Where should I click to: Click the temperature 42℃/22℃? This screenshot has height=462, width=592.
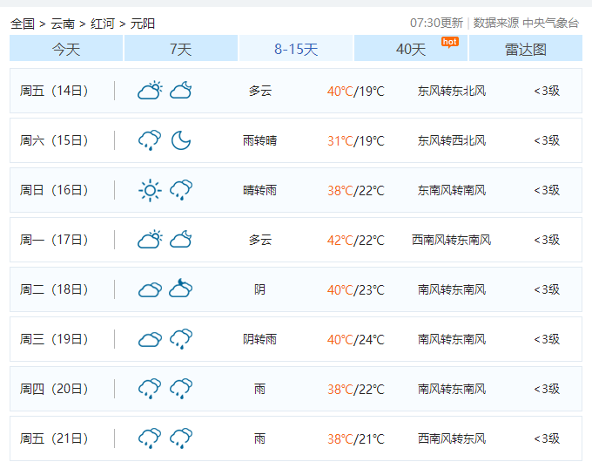[x=356, y=240]
